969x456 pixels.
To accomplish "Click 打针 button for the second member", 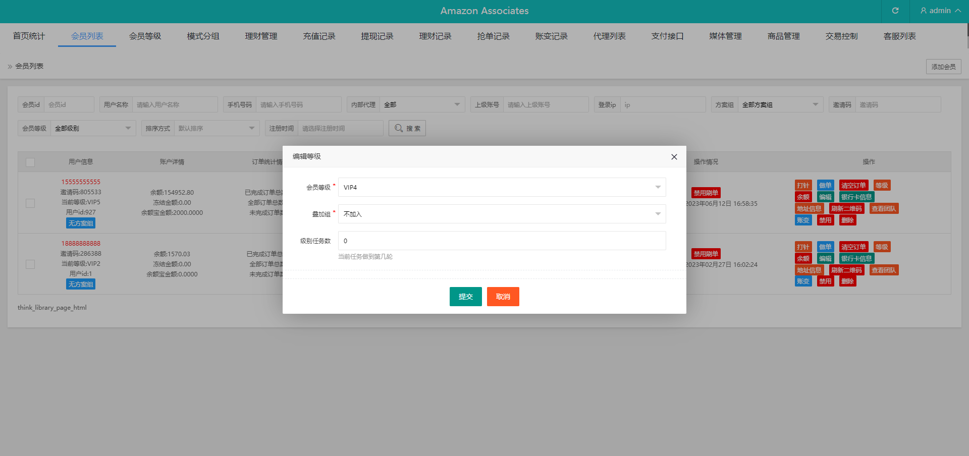I will pos(803,247).
